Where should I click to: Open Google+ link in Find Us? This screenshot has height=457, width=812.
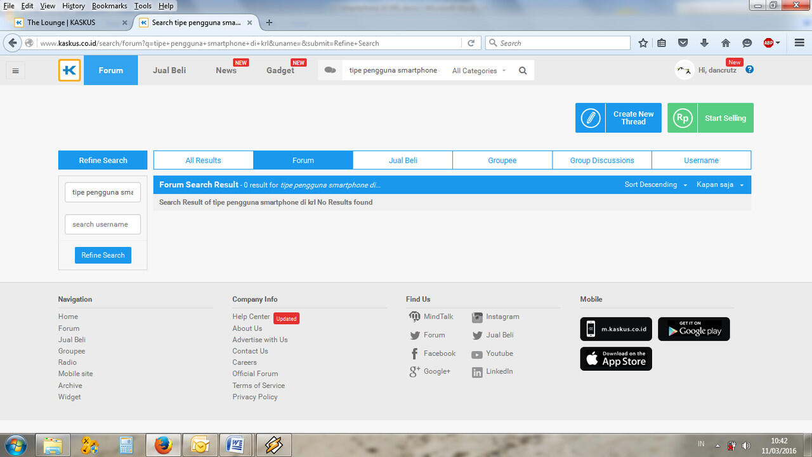point(437,371)
